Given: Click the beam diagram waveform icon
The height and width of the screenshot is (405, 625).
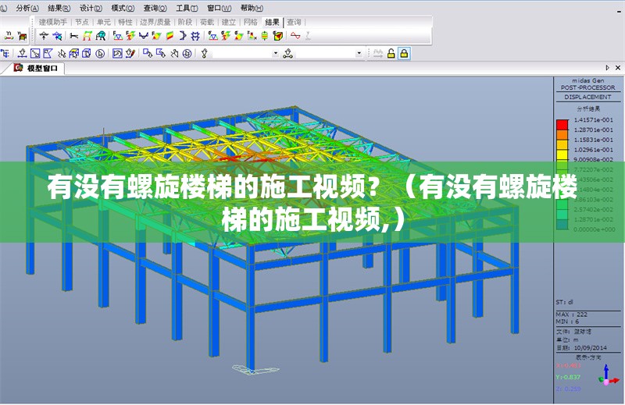Looking at the screenshot, I should [295, 36].
